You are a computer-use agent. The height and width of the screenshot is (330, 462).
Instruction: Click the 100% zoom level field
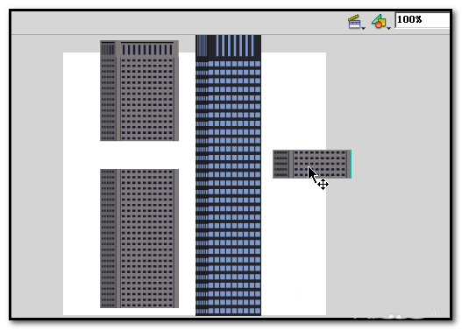point(423,20)
